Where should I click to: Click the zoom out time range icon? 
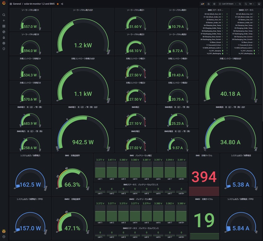coord(240,4)
